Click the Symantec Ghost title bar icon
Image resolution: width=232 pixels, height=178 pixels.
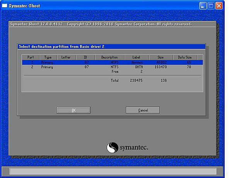click(x=5, y=6)
